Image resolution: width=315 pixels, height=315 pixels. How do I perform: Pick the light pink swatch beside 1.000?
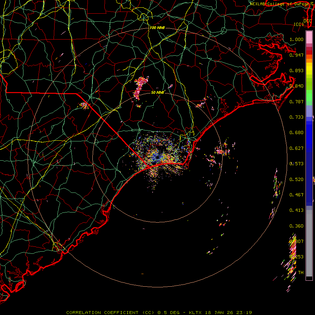(309, 37)
